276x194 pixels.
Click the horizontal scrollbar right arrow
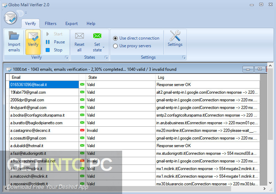tap(265, 189)
